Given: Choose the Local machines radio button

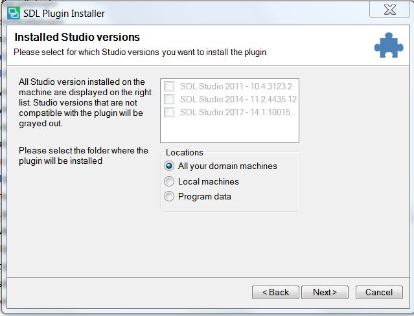Looking at the screenshot, I should [x=169, y=181].
